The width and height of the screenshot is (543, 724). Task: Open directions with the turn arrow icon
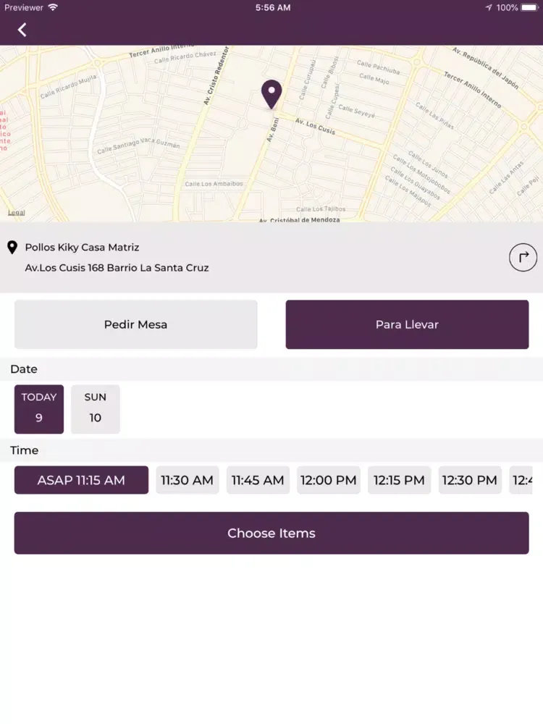(x=523, y=257)
